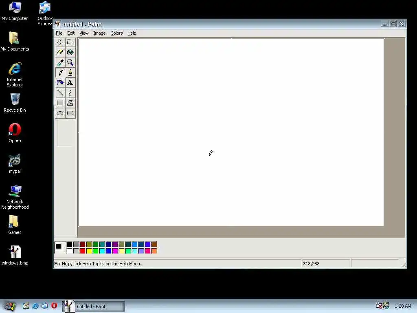Click Show Desktop in the quick launch bar
This screenshot has width=417, height=313.
(x=26, y=306)
